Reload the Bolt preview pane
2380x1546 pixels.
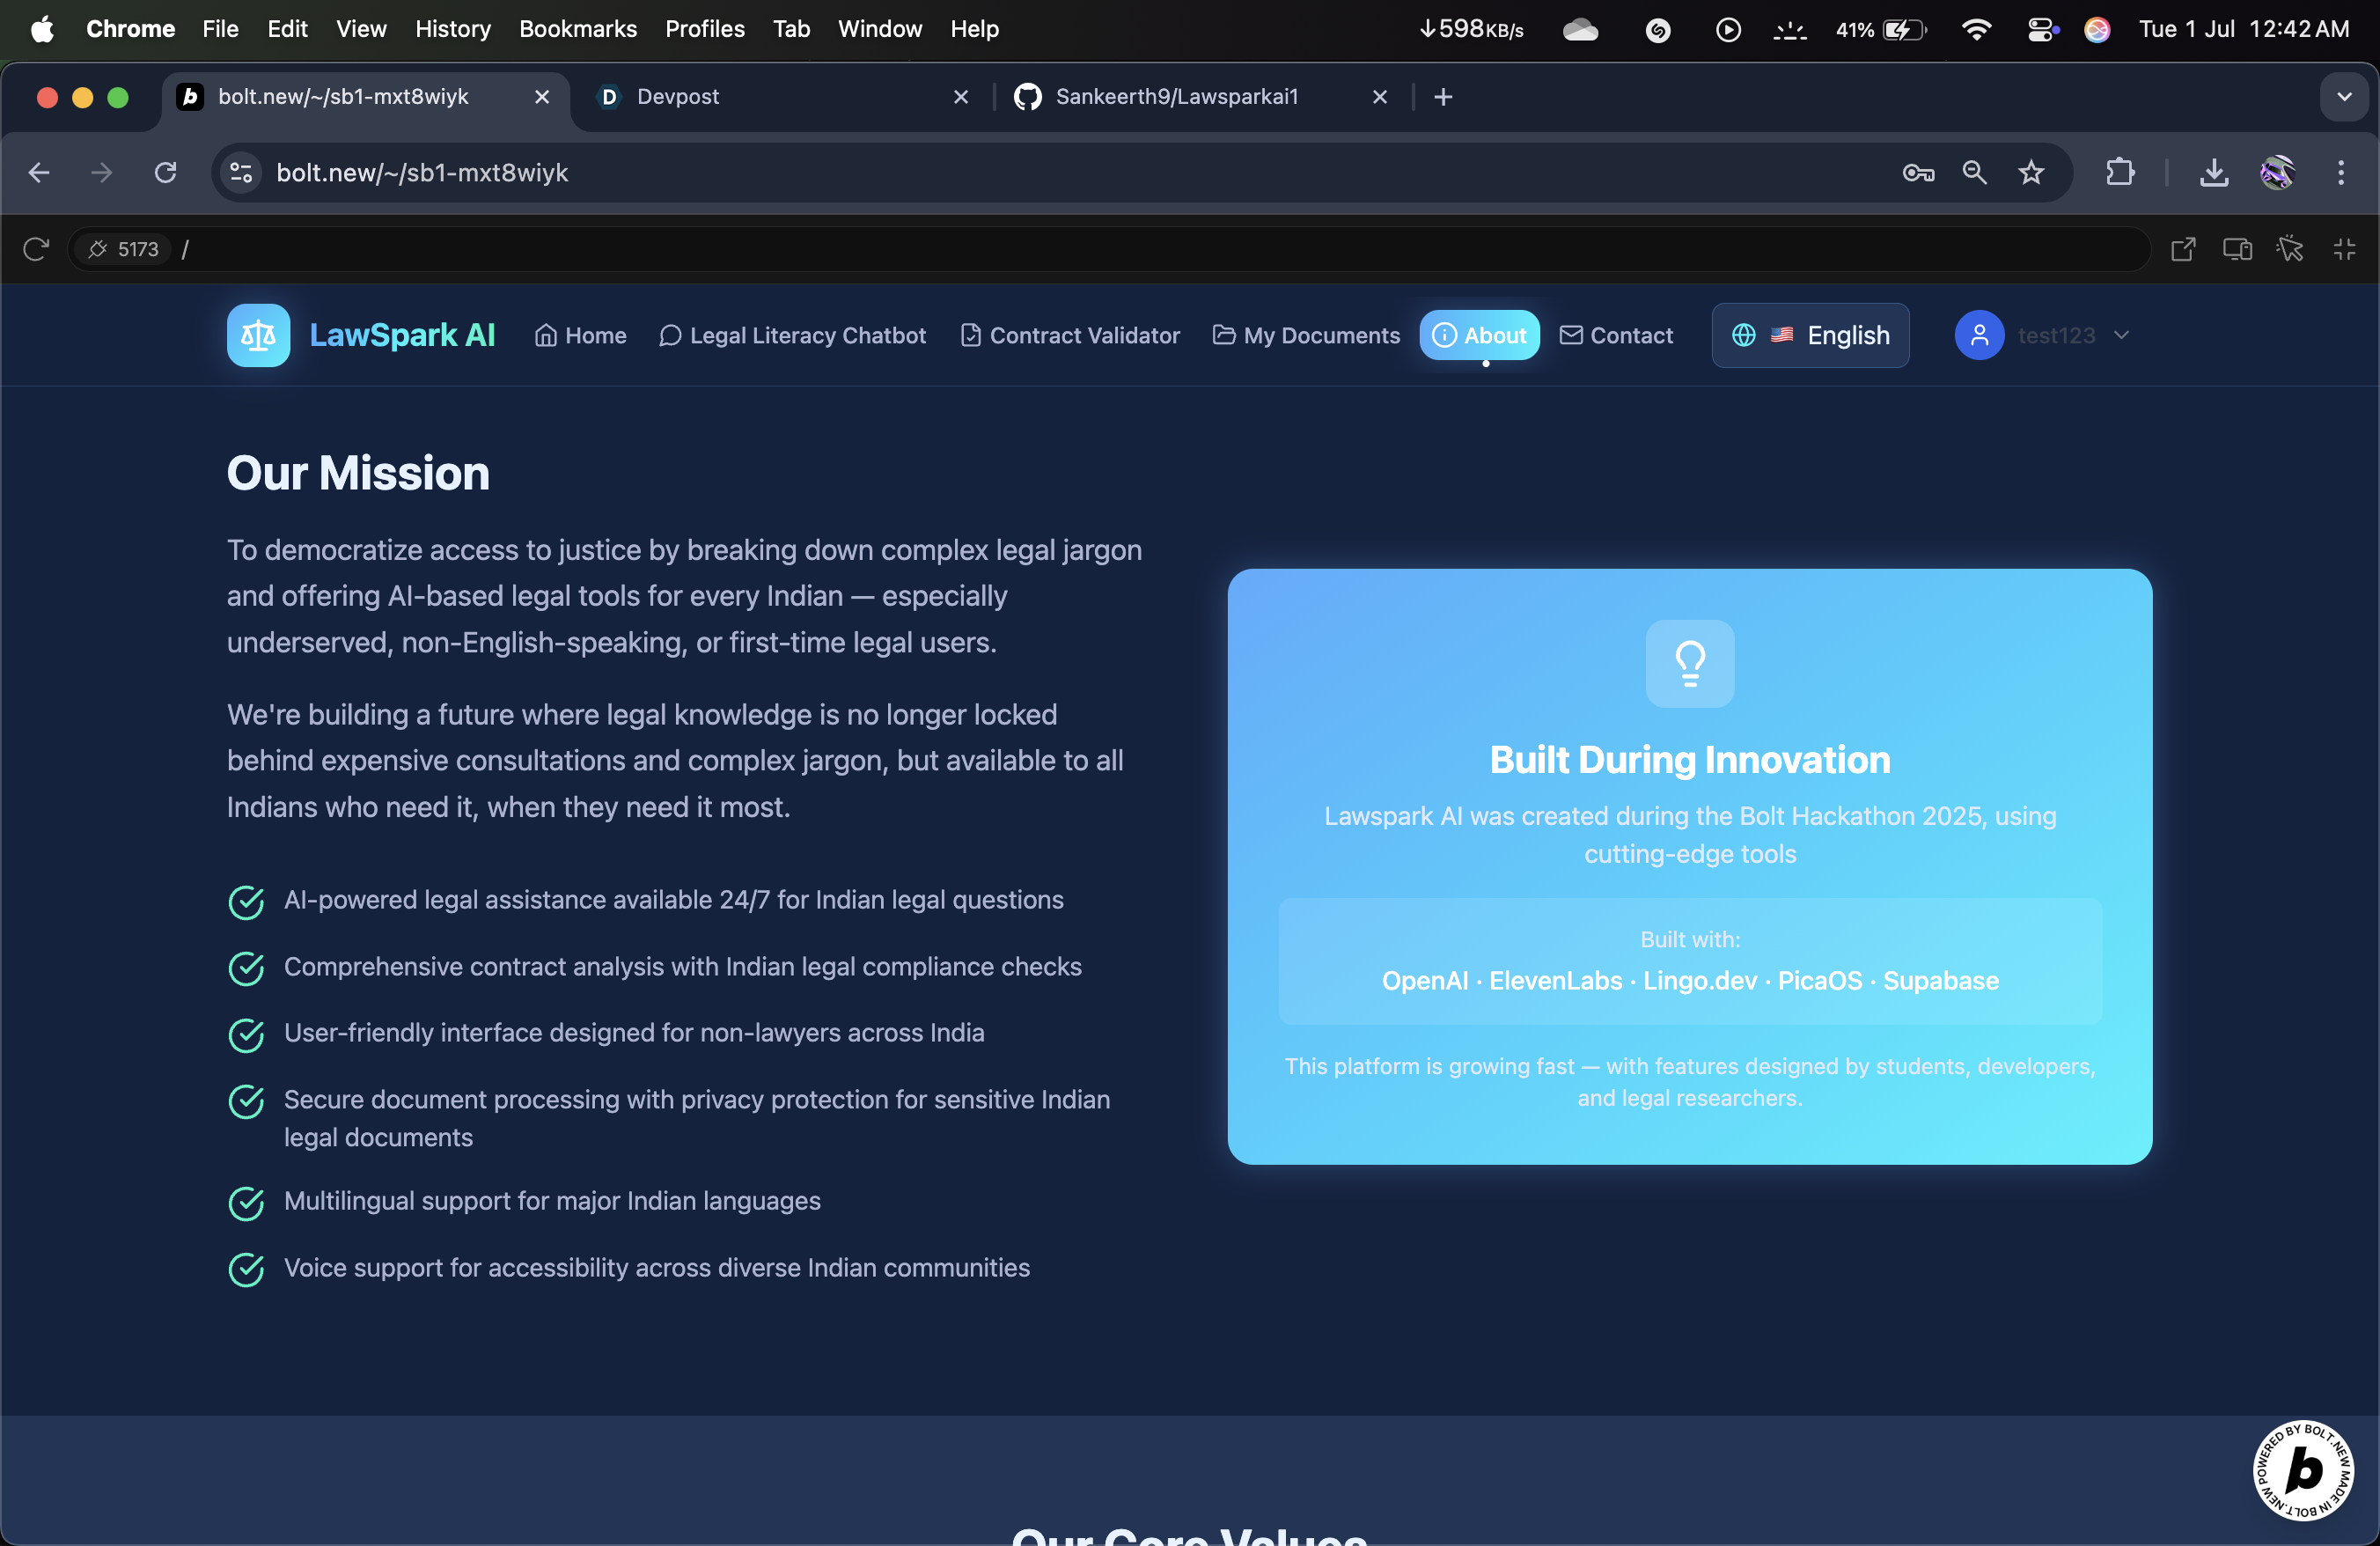tap(36, 249)
